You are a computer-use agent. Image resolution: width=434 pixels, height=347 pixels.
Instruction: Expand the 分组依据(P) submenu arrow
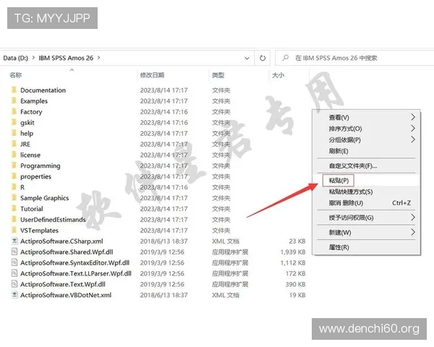coord(413,140)
